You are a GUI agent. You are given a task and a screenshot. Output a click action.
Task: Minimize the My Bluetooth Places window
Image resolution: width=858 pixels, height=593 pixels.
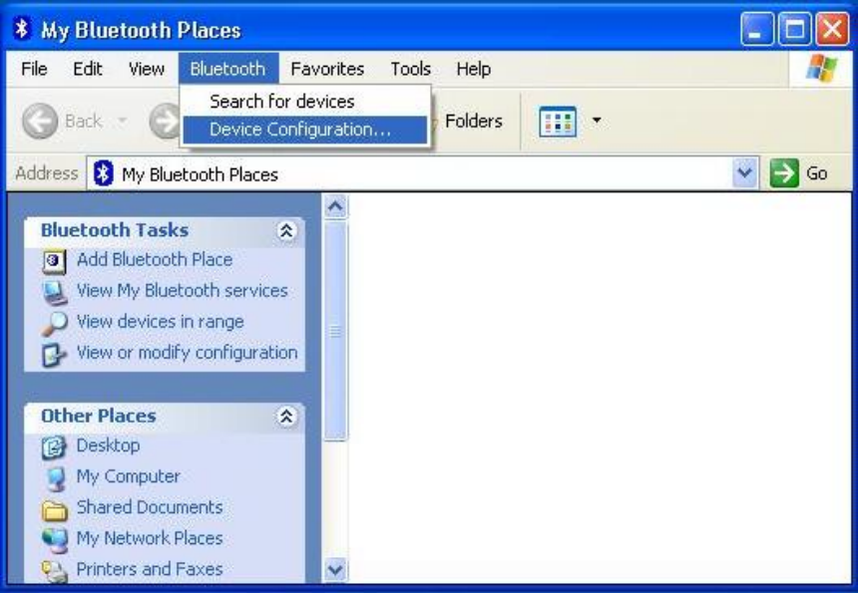(x=757, y=29)
